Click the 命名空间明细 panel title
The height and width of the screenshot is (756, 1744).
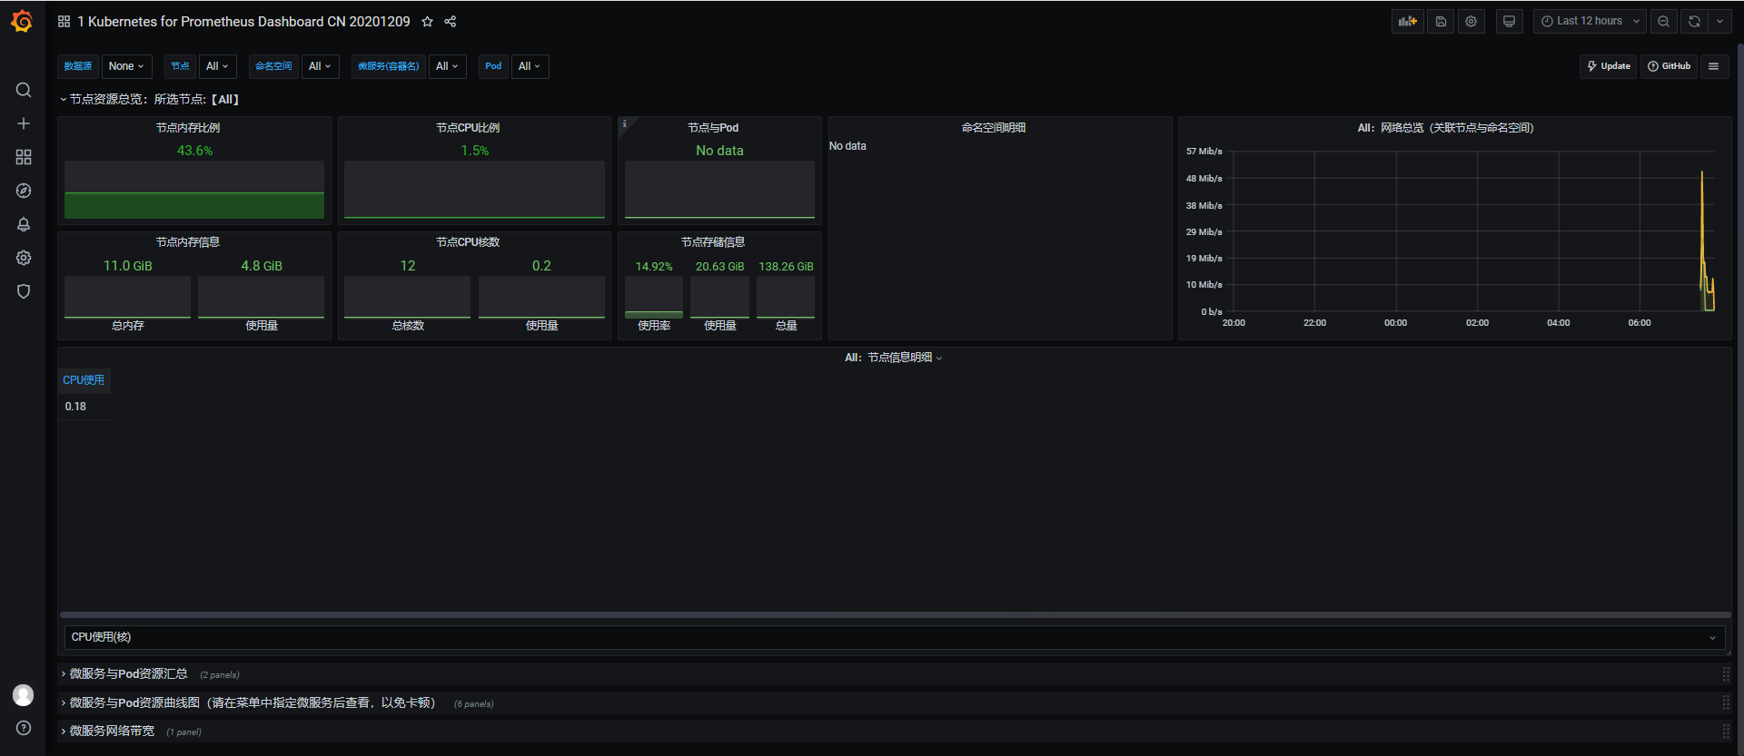click(x=994, y=128)
